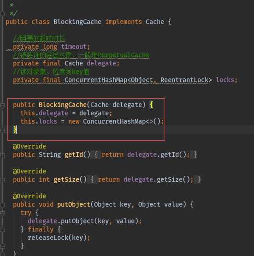Click the getSize method name in its declaration
The height and width of the screenshot is (256, 254).
pos(66,180)
